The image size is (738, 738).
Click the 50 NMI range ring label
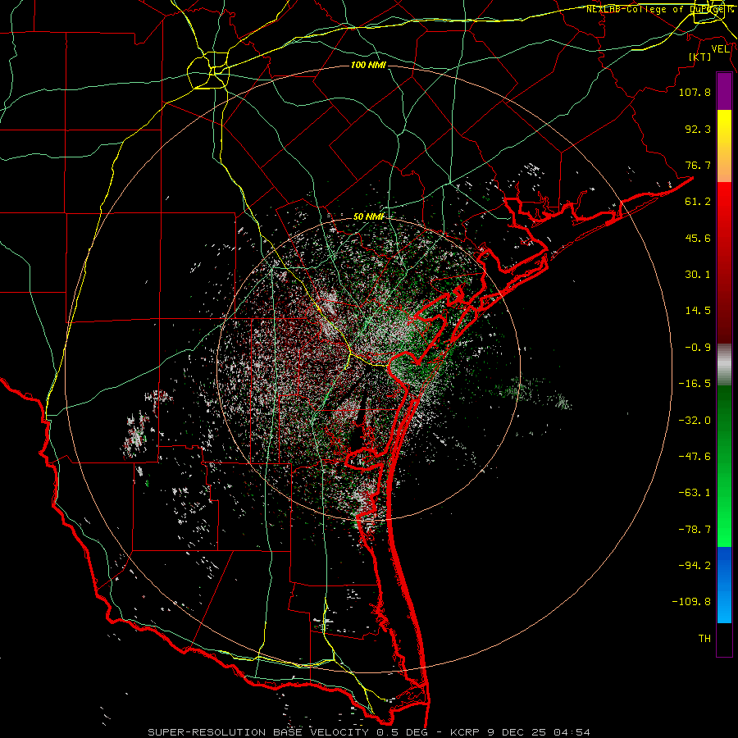click(368, 216)
